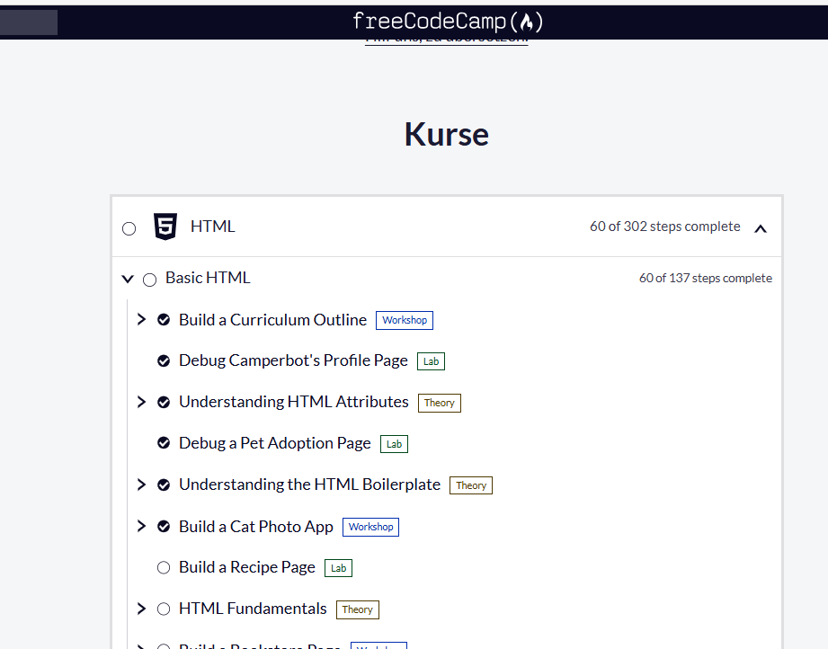Open Build a Cat Photo App workshop
This screenshot has width=828, height=649.
256,527
